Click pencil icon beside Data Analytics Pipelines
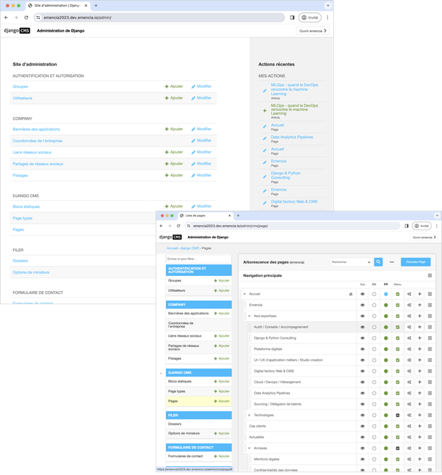 click(265, 138)
